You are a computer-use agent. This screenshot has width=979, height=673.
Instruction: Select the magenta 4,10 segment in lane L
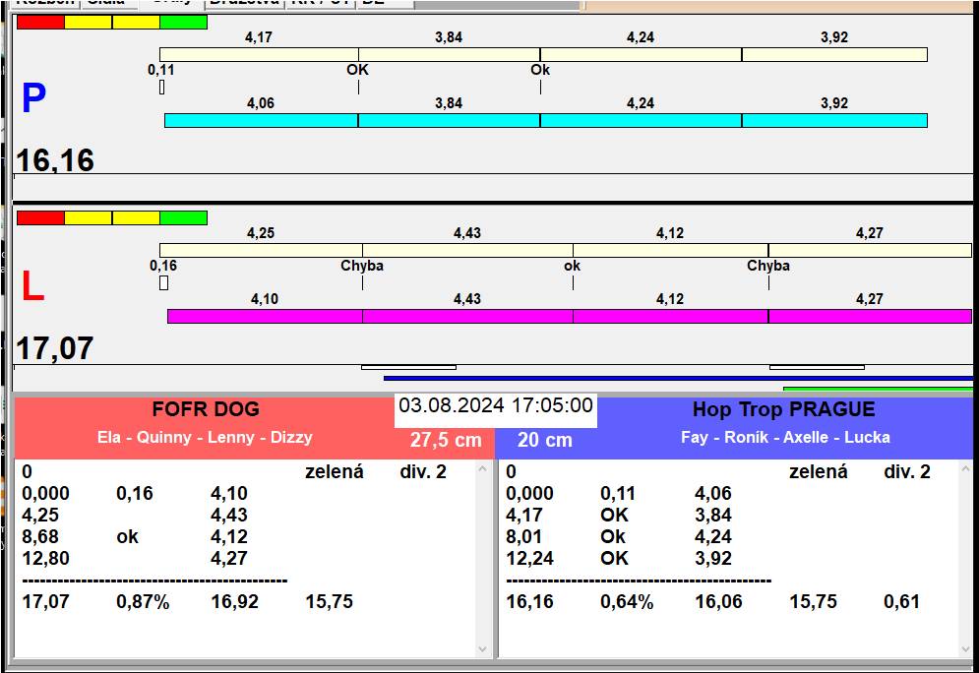tap(265, 316)
